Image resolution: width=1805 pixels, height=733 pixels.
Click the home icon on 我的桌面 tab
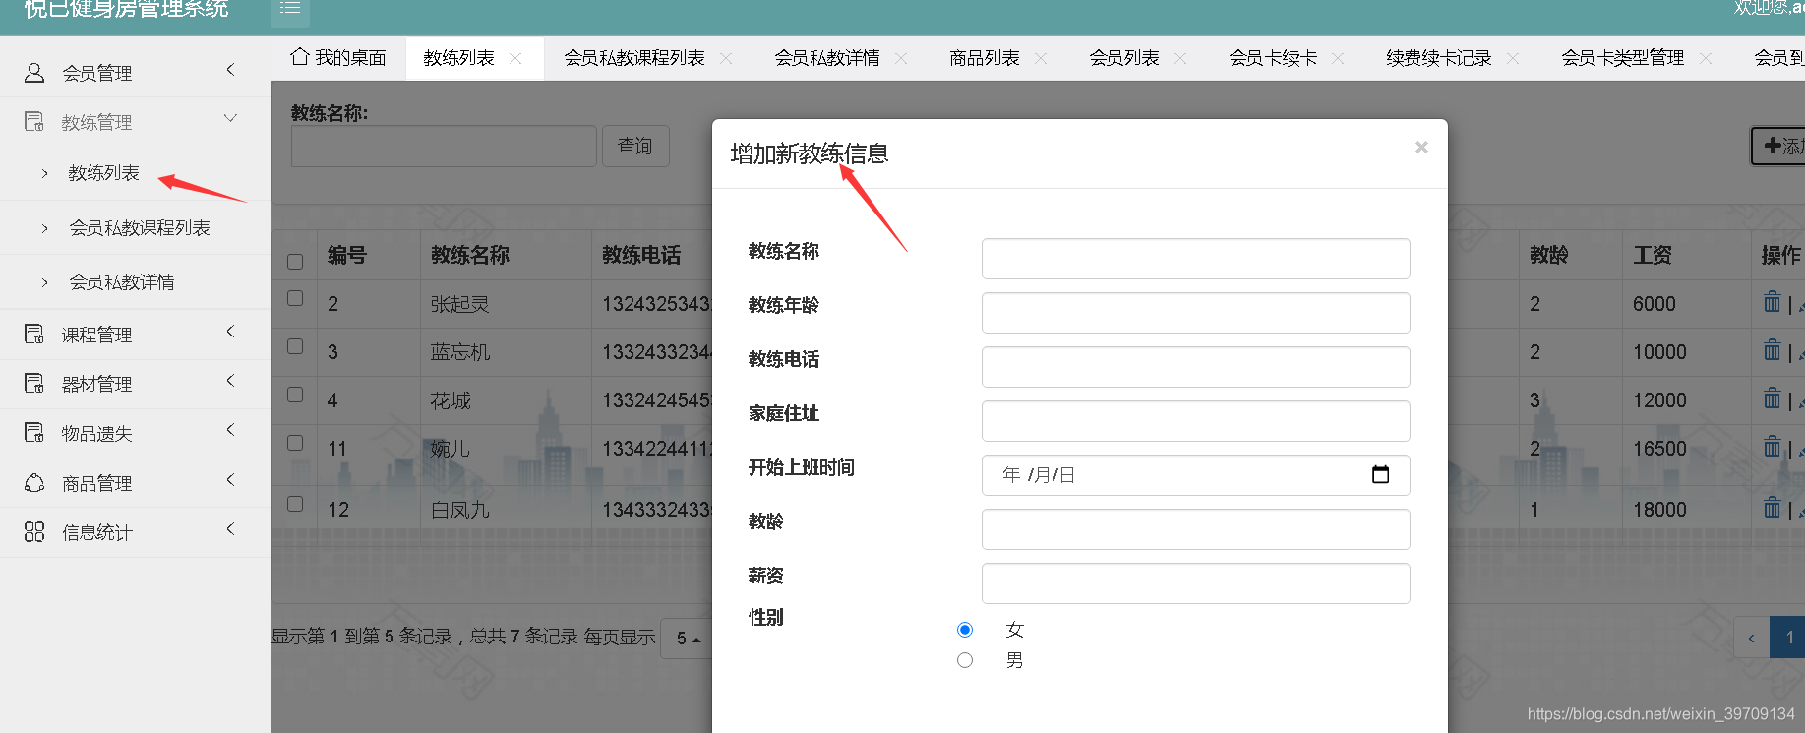click(300, 57)
